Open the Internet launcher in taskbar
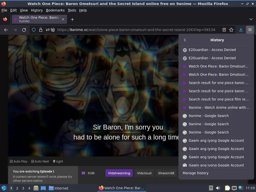This screenshot has height=192, width=256. pos(58,188)
